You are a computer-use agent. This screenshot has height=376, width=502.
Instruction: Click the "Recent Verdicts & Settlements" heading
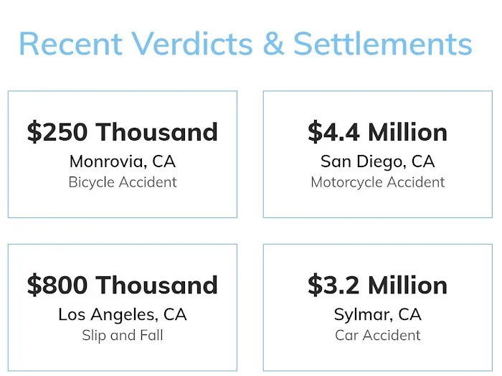tap(245, 44)
